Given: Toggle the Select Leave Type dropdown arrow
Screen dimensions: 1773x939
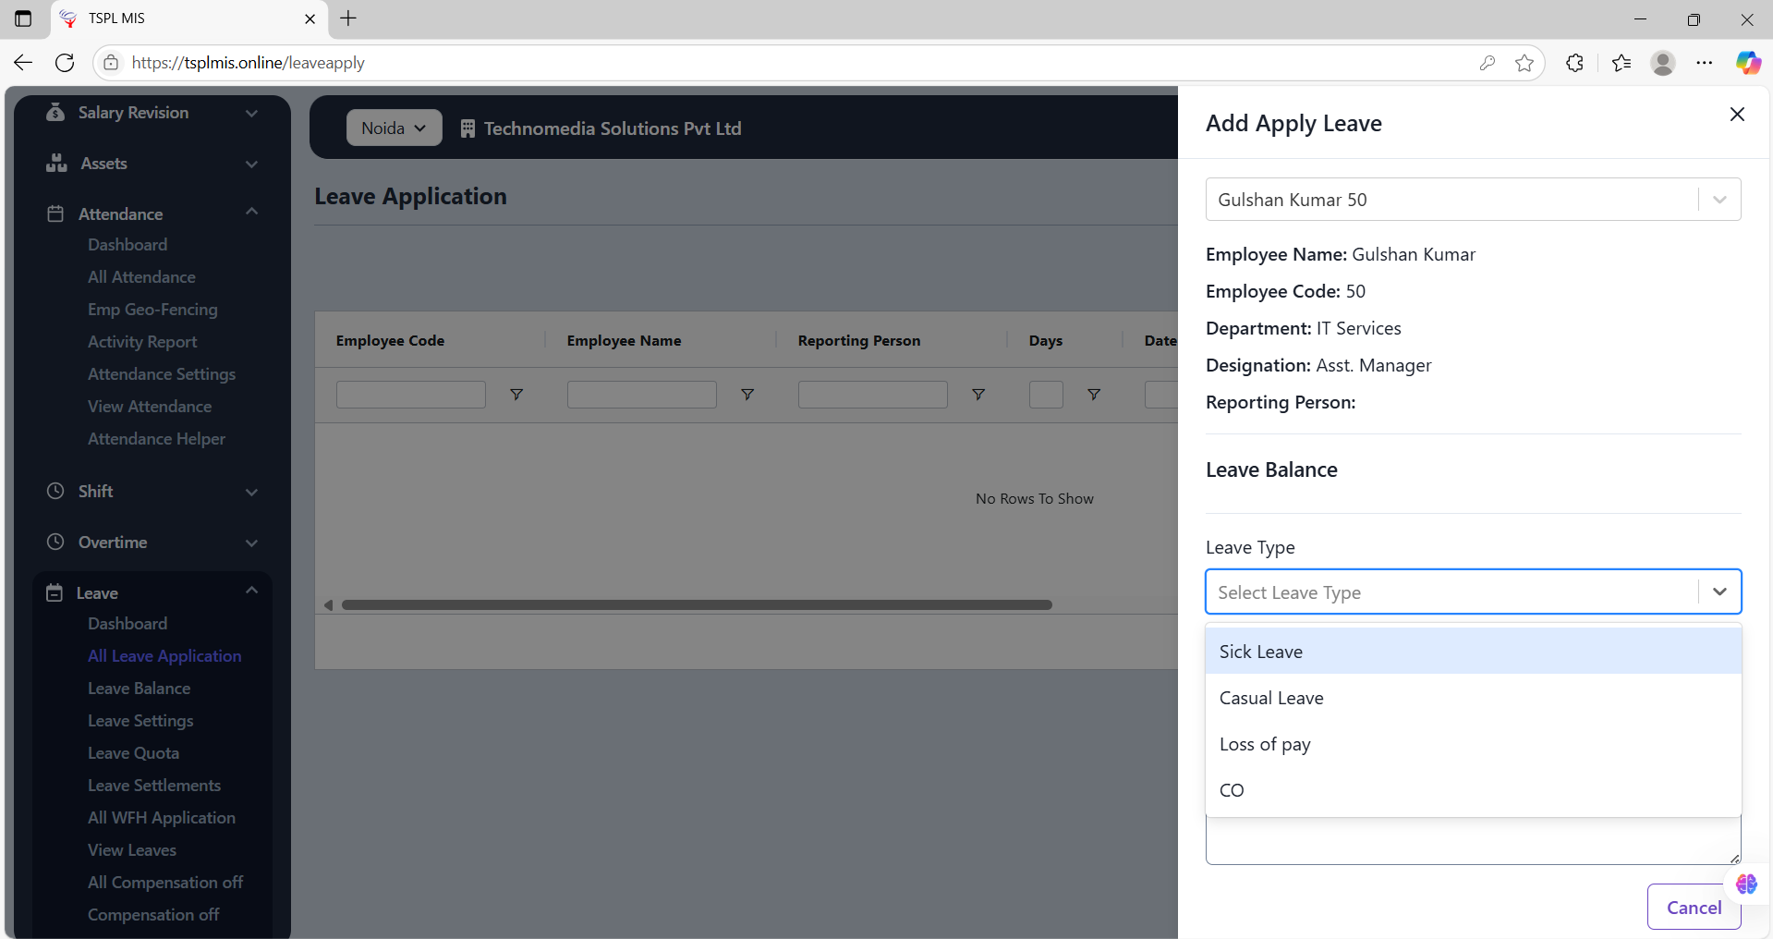Looking at the screenshot, I should 1719,591.
